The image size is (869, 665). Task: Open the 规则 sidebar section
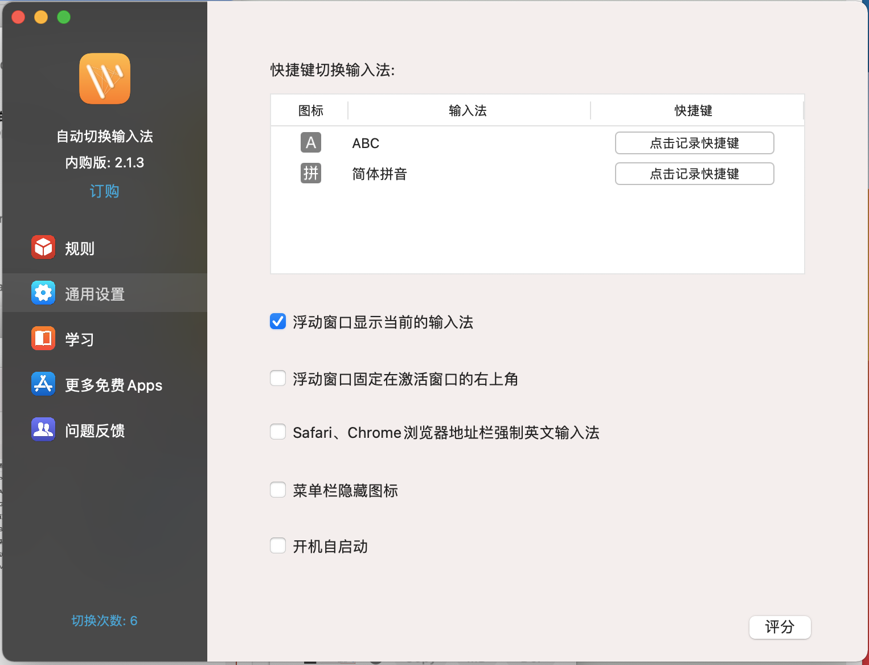[x=105, y=248]
